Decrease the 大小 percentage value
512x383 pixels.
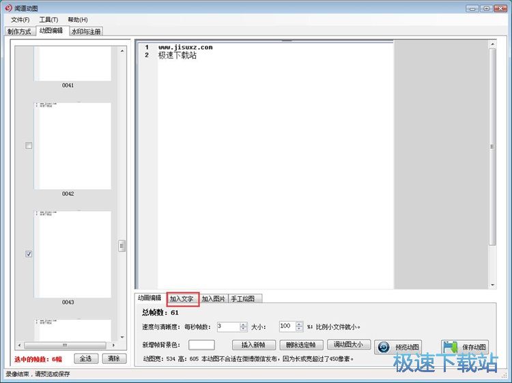point(299,328)
